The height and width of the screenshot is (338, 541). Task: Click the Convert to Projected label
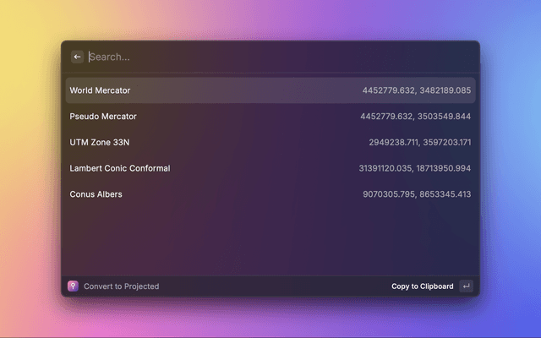pos(121,286)
